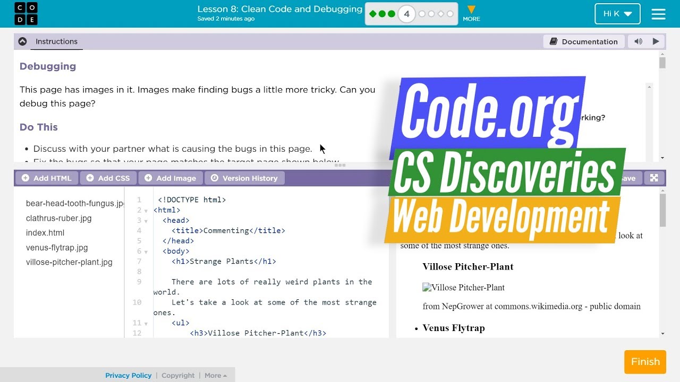Screen dimensions: 680x382
Task: Open Version History
Action: [244, 178]
